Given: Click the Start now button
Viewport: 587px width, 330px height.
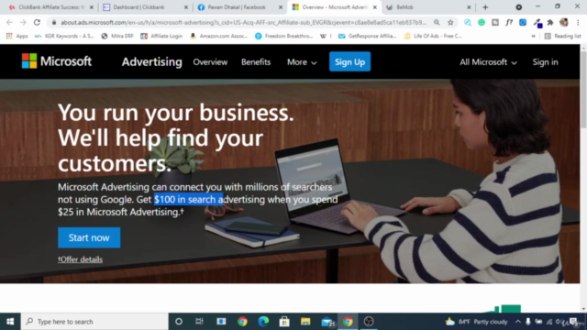Looking at the screenshot, I should pos(89,237).
